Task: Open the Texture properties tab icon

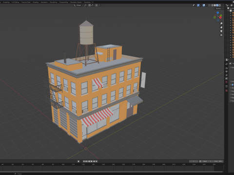Action: (x=227, y=90)
